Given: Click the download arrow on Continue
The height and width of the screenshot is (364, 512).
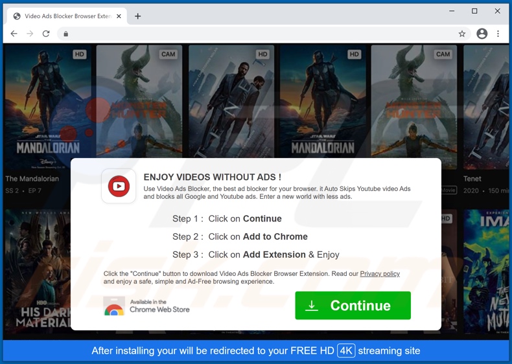Looking at the screenshot, I should 312,306.
